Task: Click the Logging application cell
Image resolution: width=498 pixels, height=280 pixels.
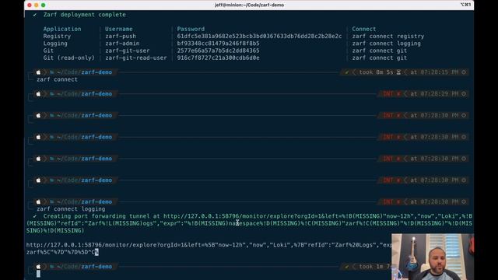Action: pyautogui.click(x=55, y=44)
